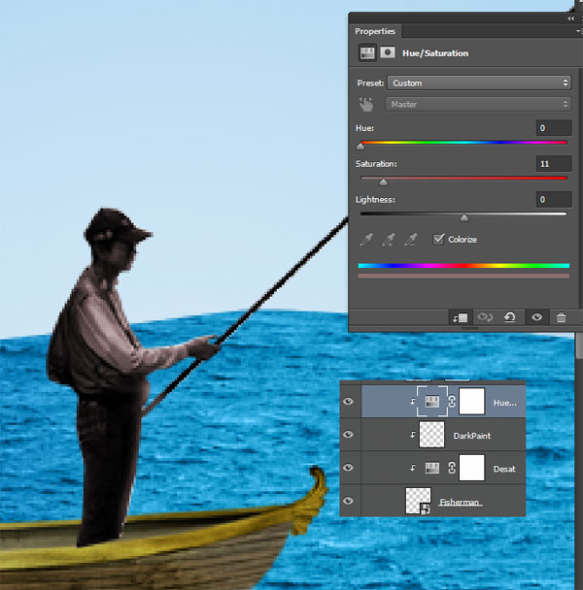Image resolution: width=583 pixels, height=590 pixels.
Task: Click the Desat layer adjustment icon
Action: click(x=432, y=468)
